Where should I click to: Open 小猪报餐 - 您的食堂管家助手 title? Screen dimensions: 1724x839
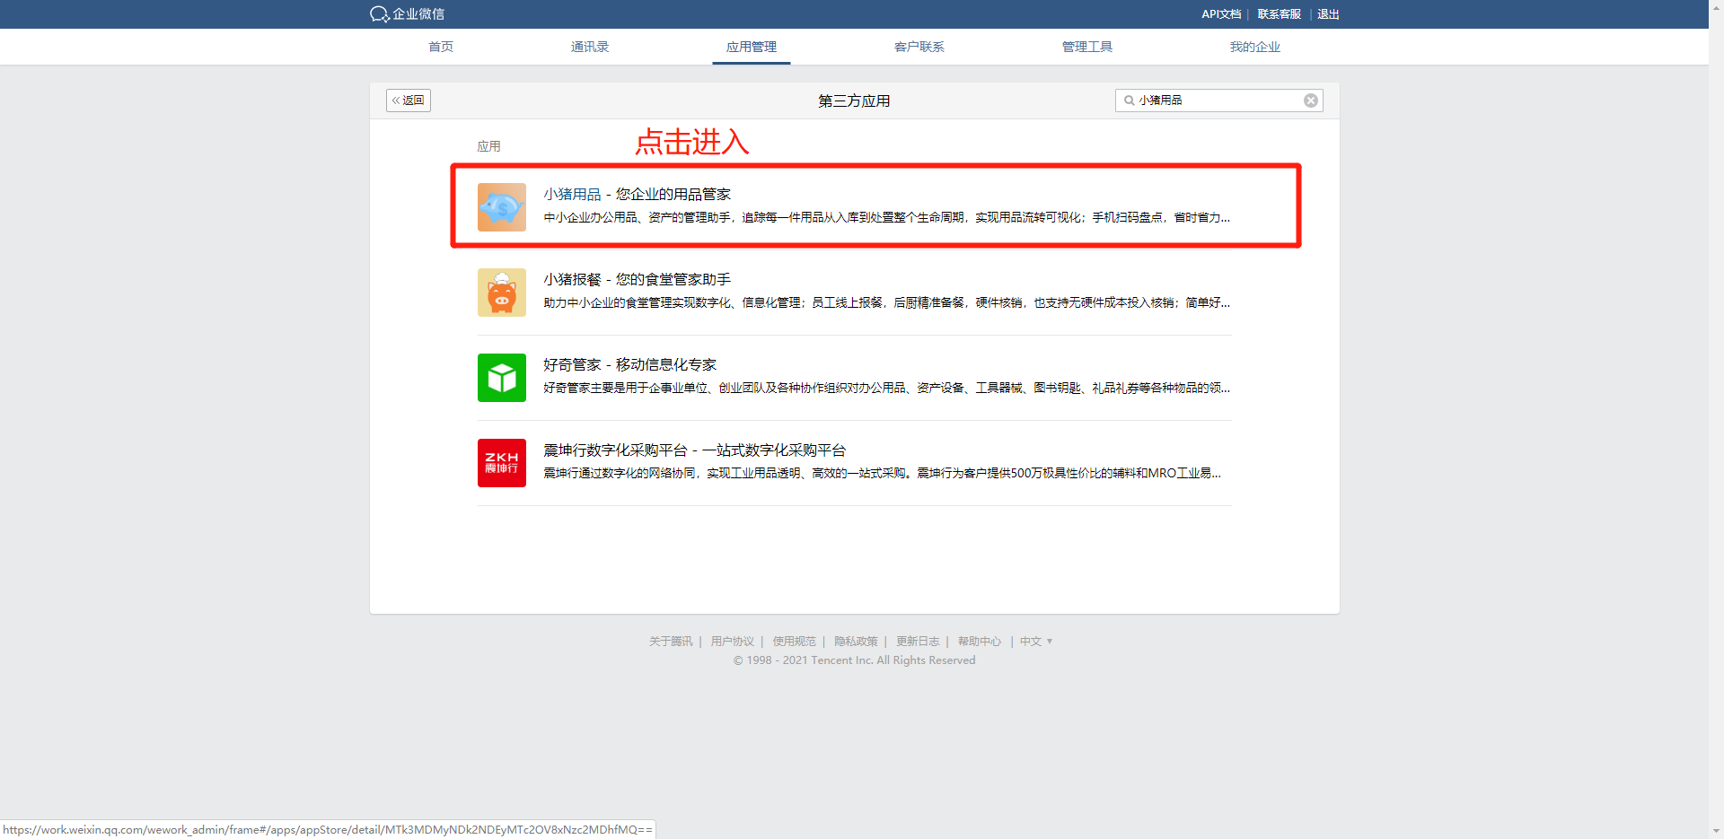click(637, 279)
